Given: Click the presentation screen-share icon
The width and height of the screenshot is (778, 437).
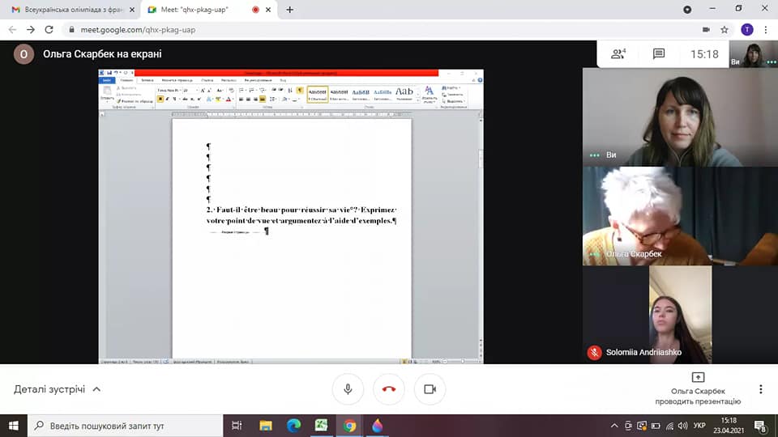Looking at the screenshot, I should tap(698, 377).
